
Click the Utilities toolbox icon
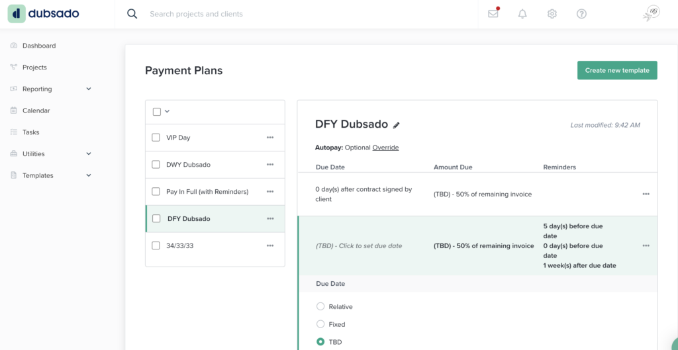pos(13,153)
